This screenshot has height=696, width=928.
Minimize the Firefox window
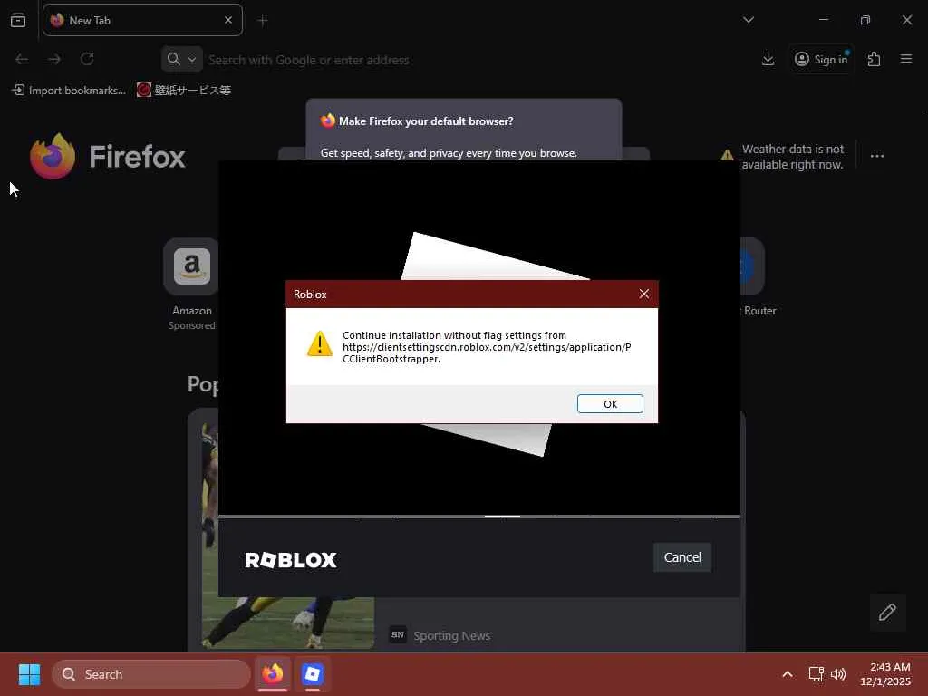823,20
